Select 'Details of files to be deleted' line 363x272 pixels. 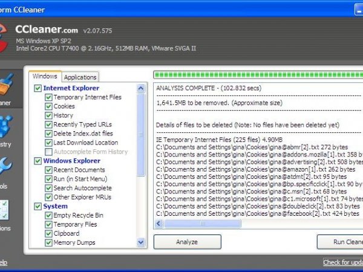(x=247, y=125)
